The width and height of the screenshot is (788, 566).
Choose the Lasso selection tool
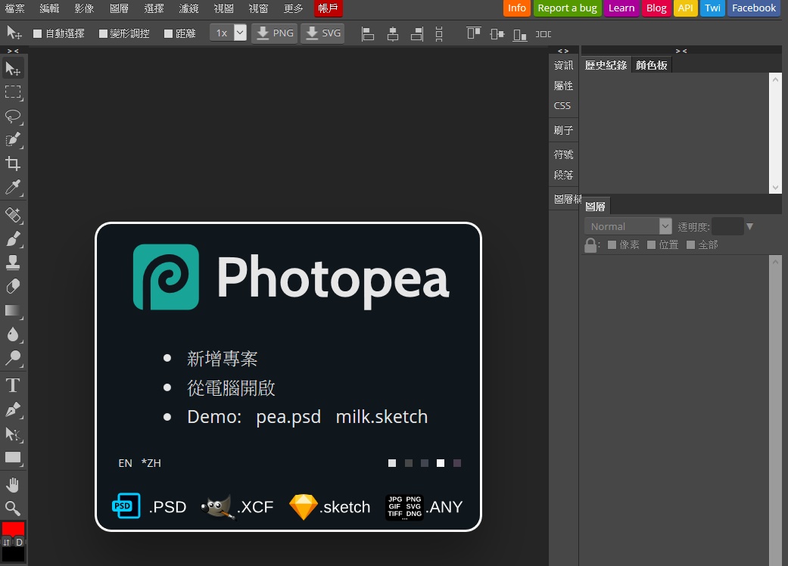coord(13,117)
